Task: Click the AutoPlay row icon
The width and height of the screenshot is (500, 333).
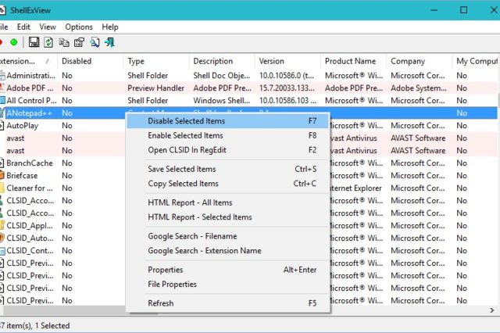Action: tap(2, 125)
